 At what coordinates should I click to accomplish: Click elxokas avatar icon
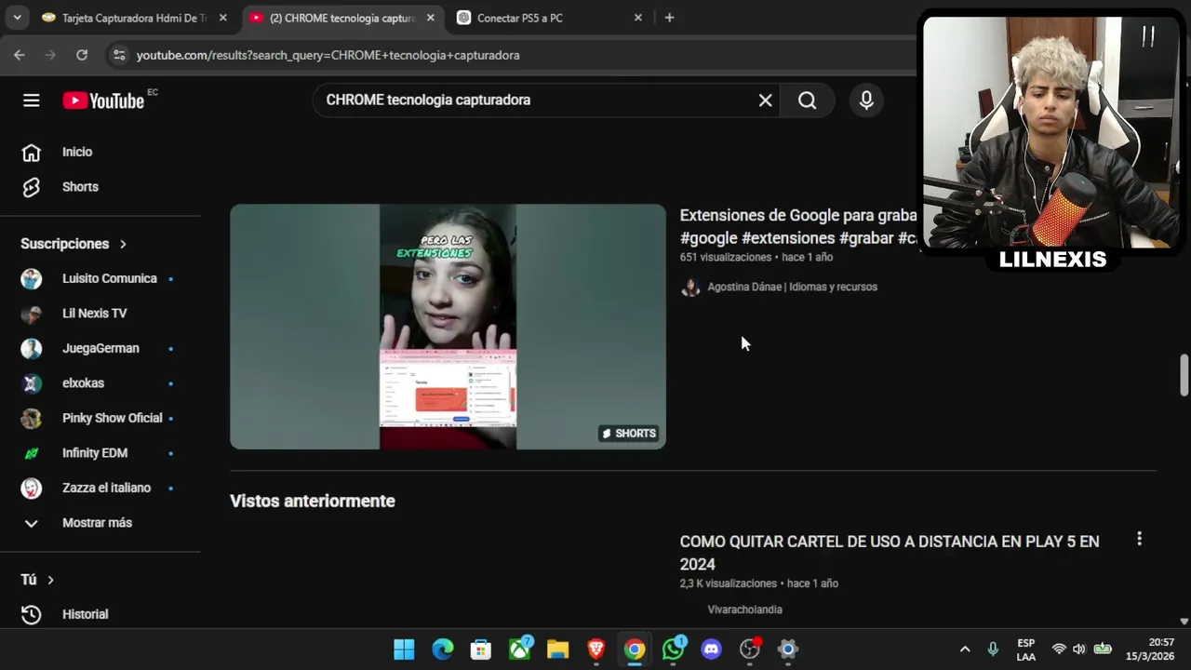[x=32, y=383]
